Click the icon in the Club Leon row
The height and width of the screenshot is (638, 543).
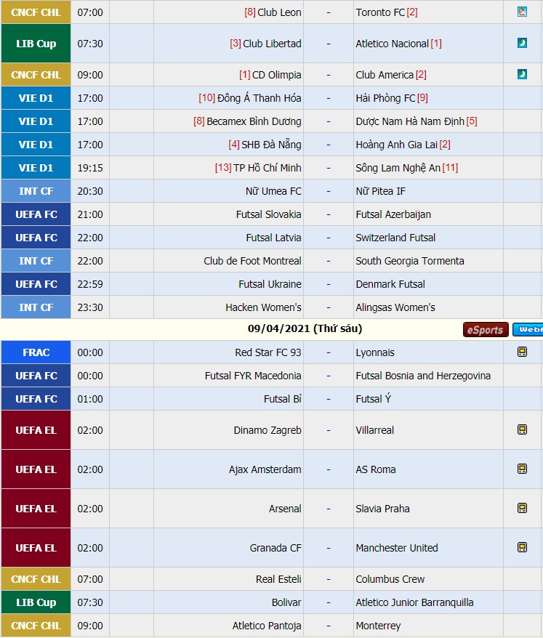click(x=522, y=12)
